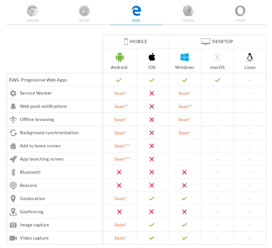Click the Offline browsing icon
The image size is (272, 248).
(13, 119)
